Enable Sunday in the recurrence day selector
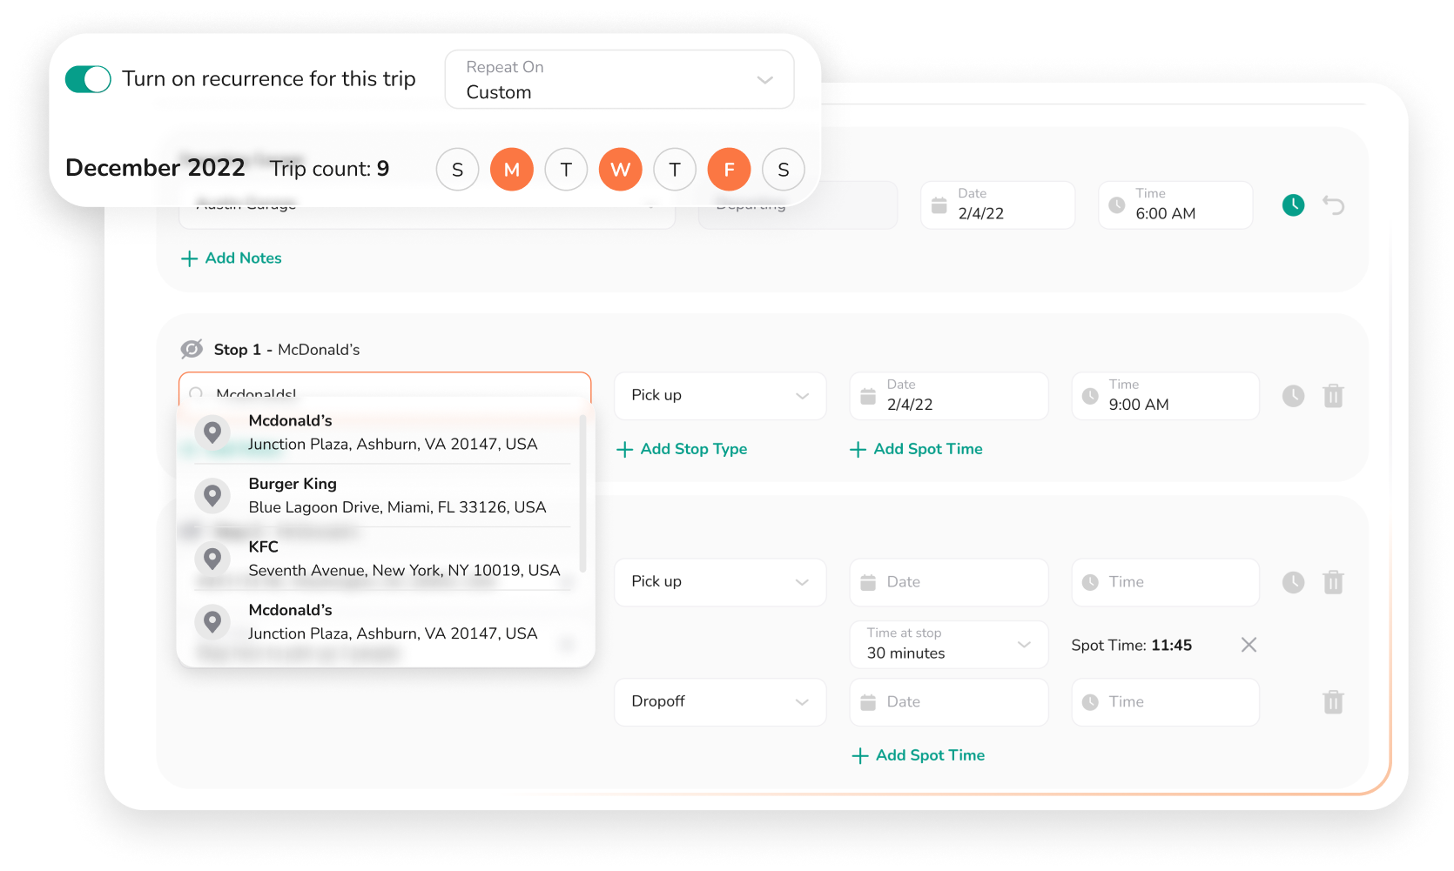The width and height of the screenshot is (1454, 871). [457, 170]
